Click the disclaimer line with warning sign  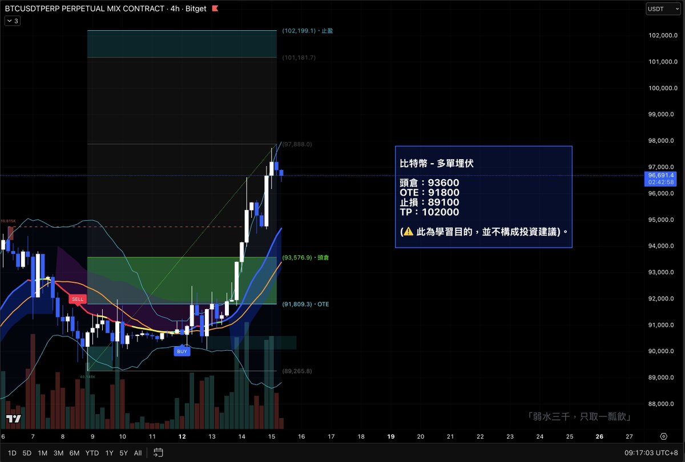coord(484,232)
